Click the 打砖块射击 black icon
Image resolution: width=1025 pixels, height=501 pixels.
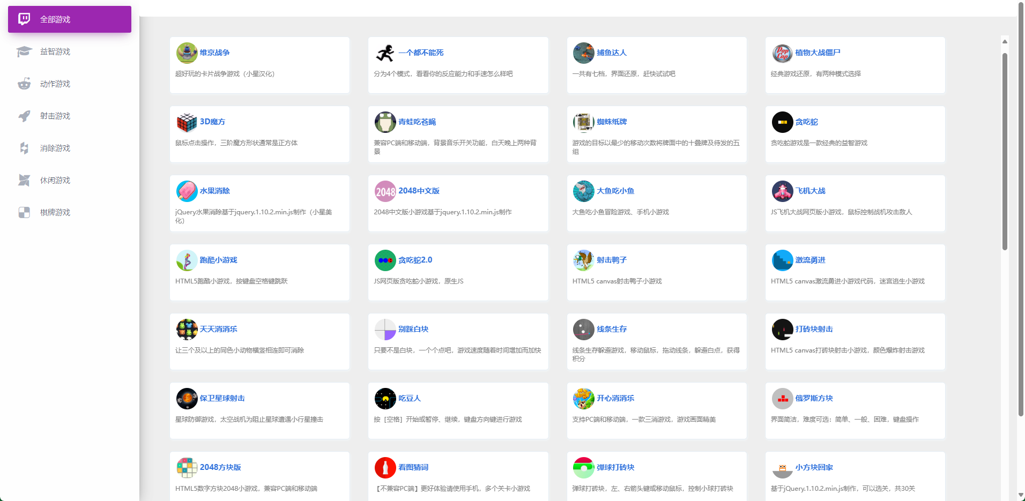pyautogui.click(x=782, y=330)
